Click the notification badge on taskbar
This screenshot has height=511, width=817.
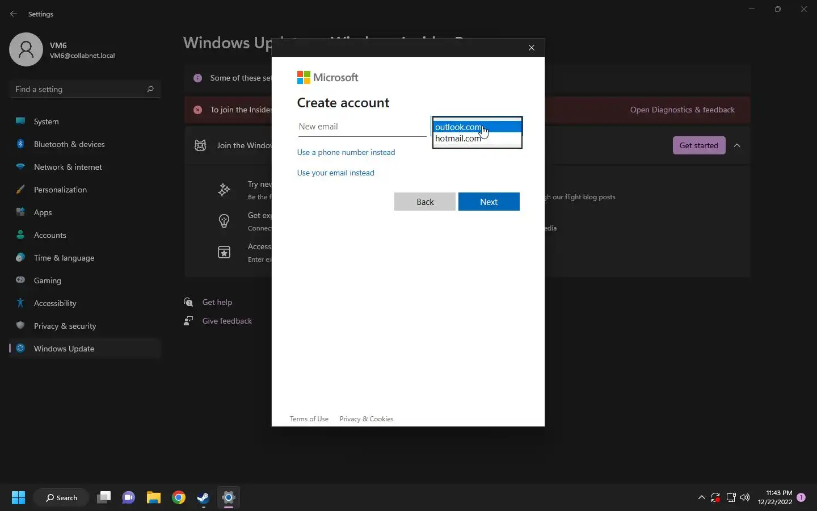point(801,497)
